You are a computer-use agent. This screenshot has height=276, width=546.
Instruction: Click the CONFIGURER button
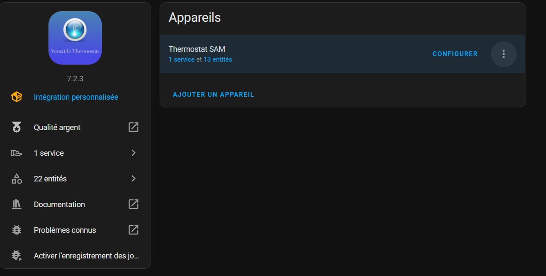(455, 54)
